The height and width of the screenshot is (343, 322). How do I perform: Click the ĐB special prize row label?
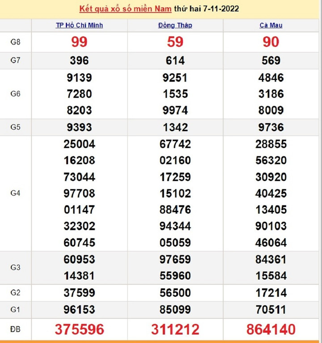click(16, 330)
